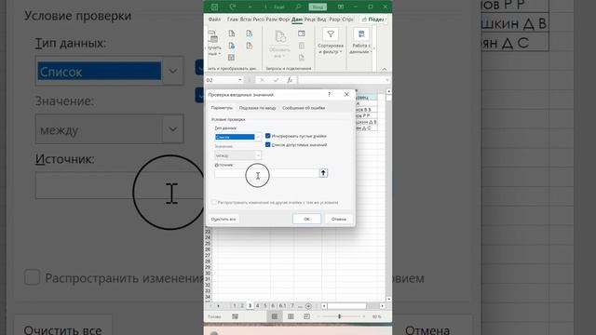
Task: Click the fx Insert Function icon
Action: tap(290, 80)
